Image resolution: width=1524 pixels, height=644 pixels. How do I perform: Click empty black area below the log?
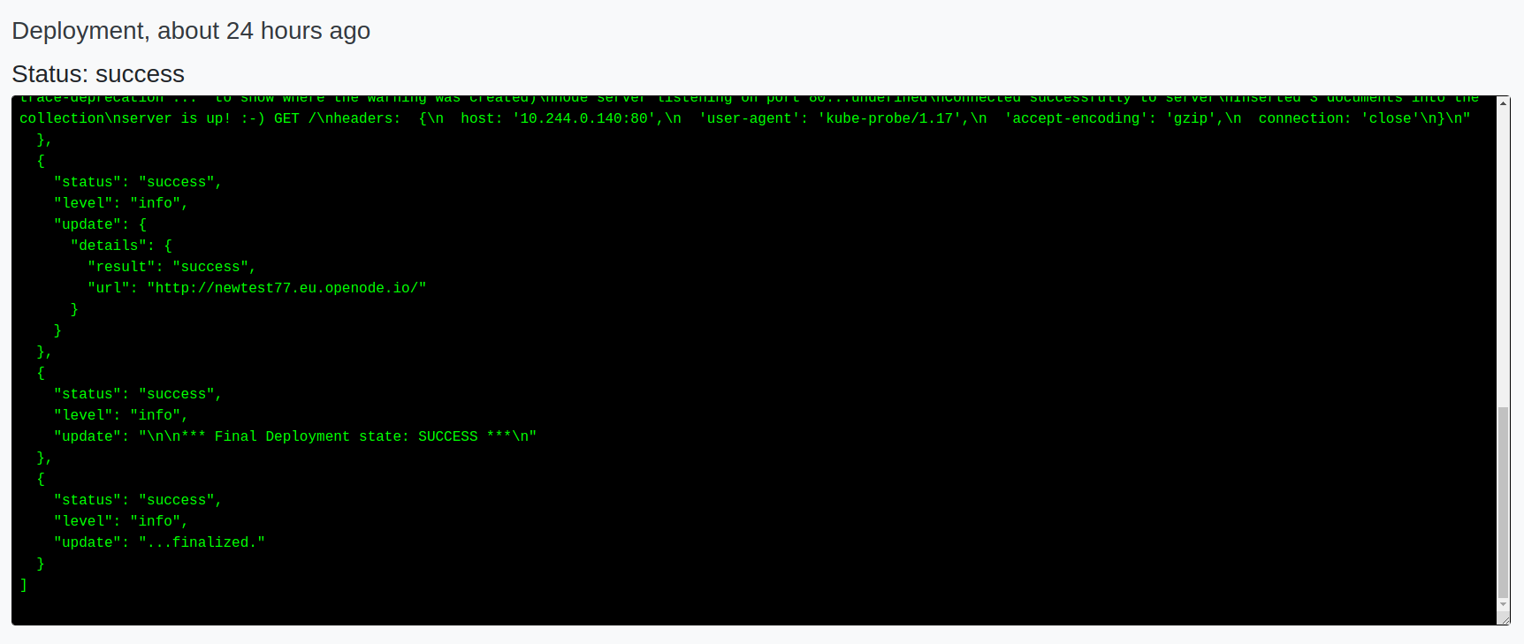tap(751, 610)
